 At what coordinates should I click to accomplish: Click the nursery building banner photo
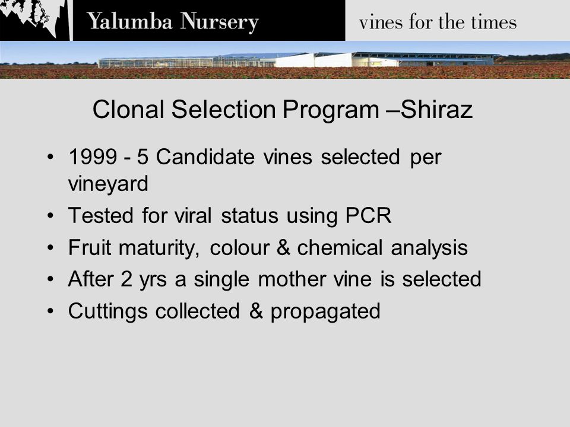coord(285,60)
